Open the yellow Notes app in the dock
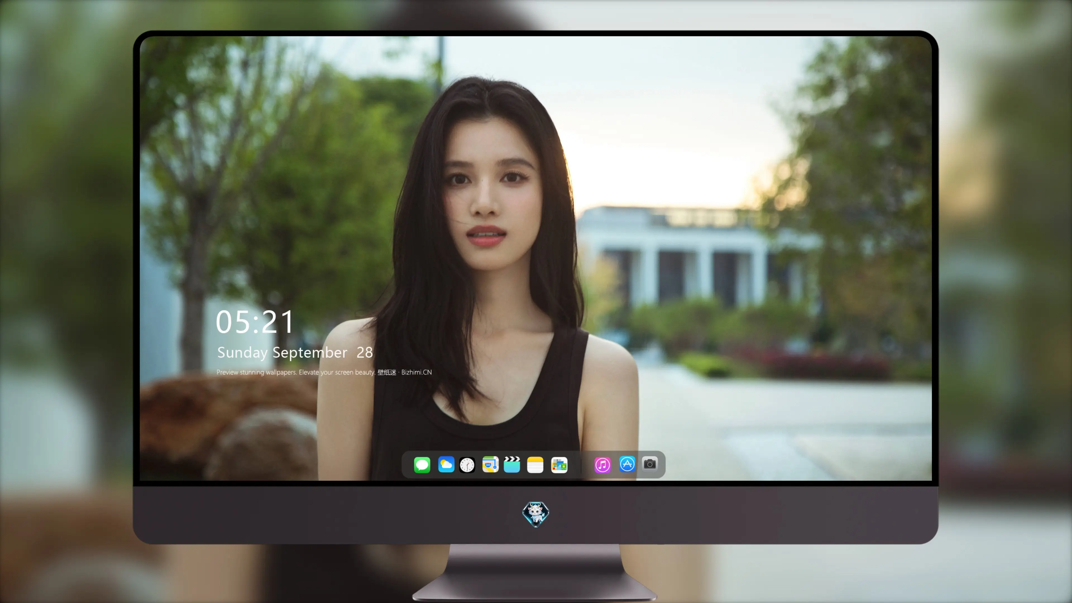Screen dimensions: 1072x603 coord(535,465)
